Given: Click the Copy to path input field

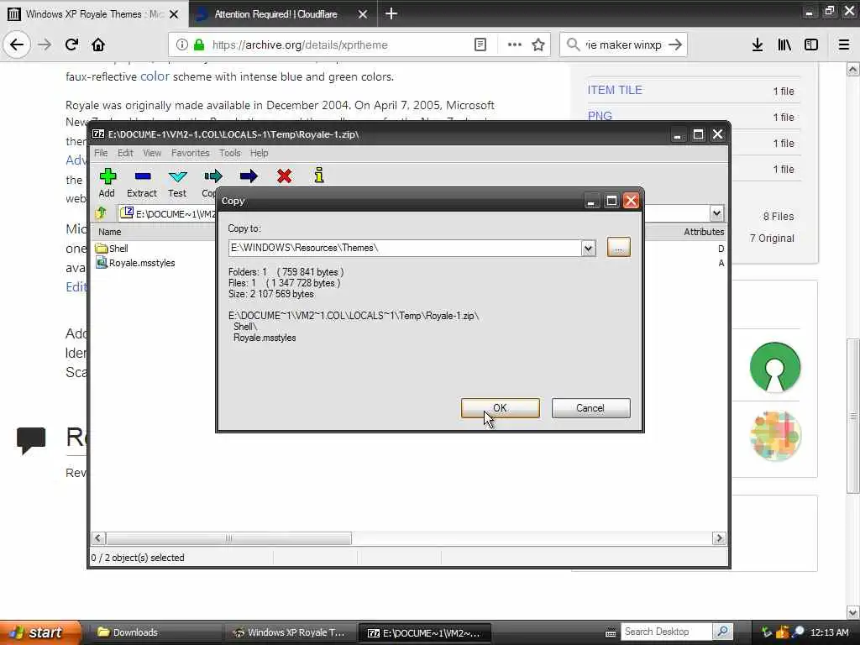Looking at the screenshot, I should [x=405, y=249].
